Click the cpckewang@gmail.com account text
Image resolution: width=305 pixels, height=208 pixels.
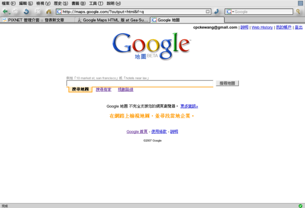click(215, 27)
